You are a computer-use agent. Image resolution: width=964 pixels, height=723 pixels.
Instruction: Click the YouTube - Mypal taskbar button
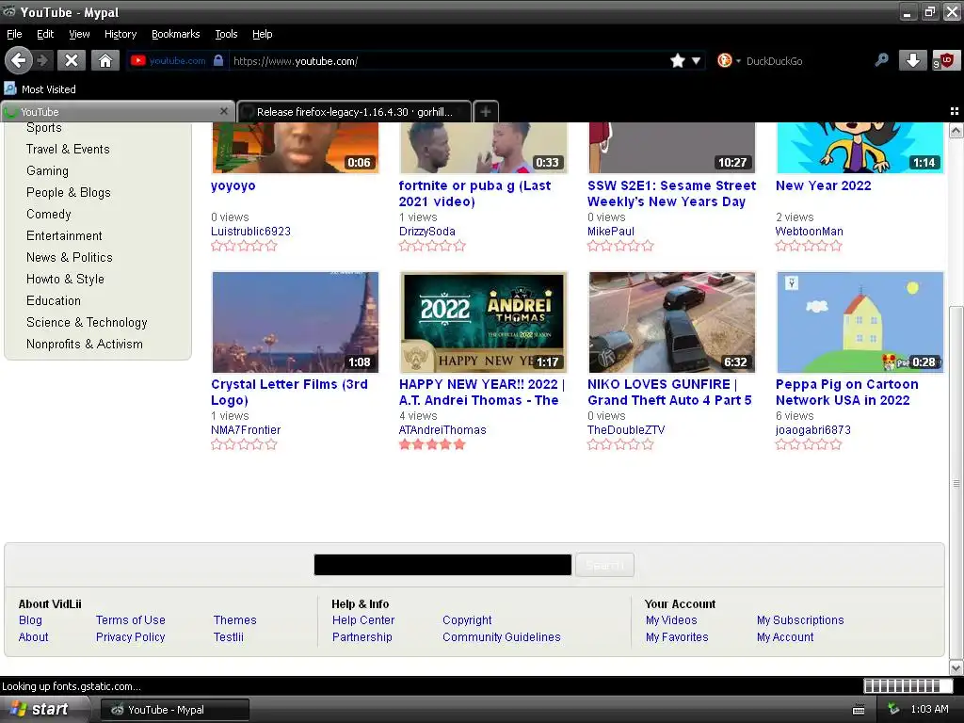tap(174, 710)
